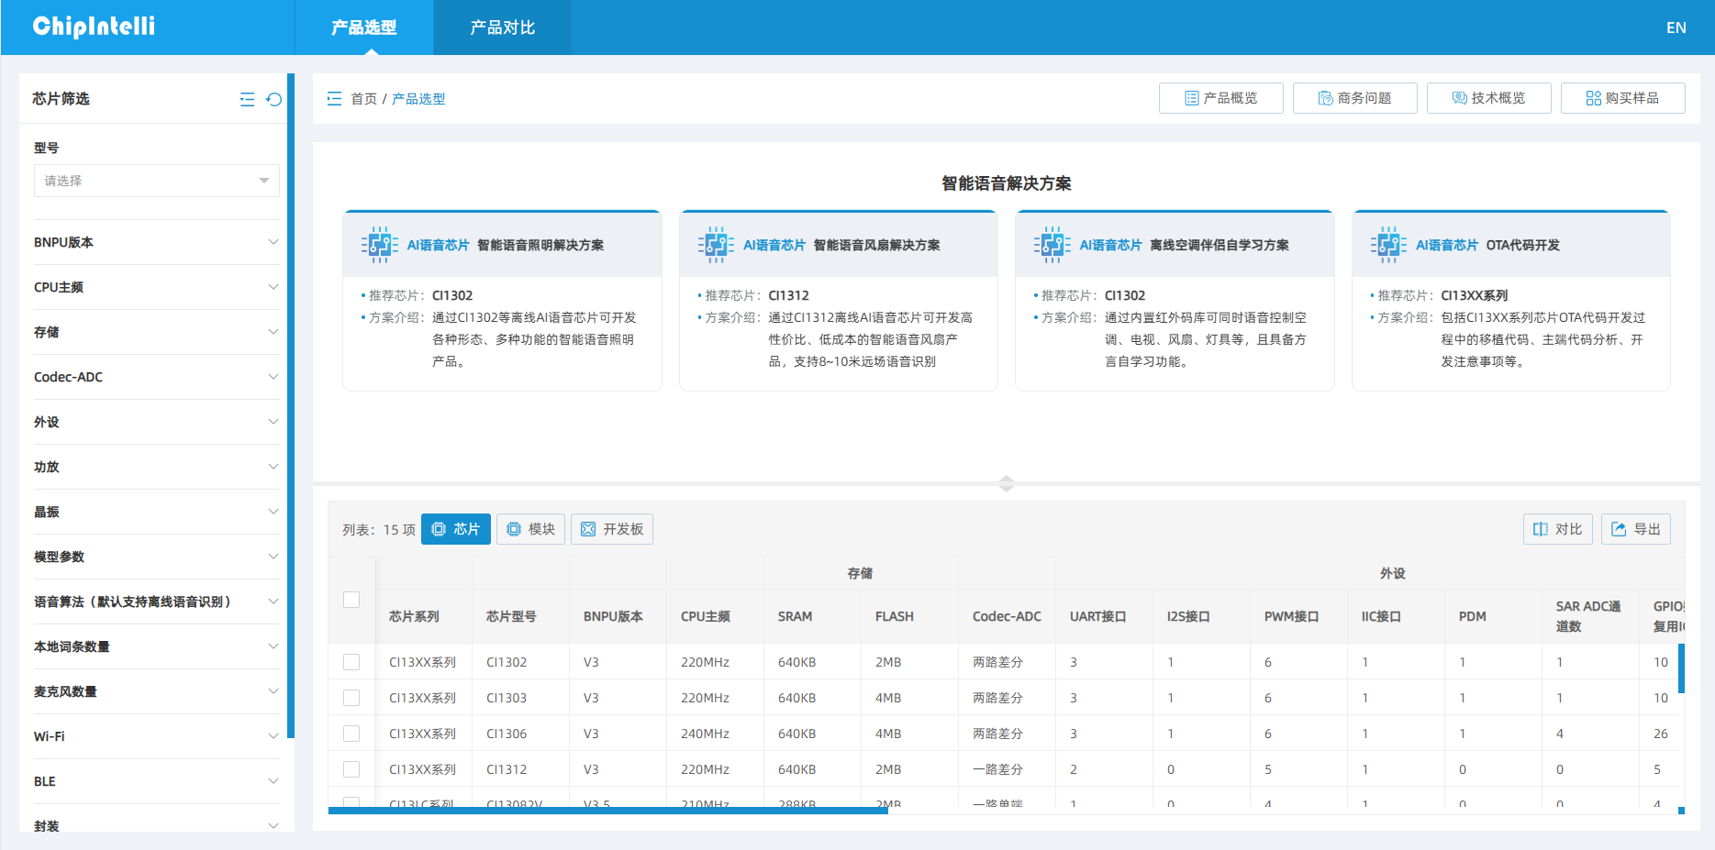Select the 模块 list tab
Screen dimensions: 1715x850
point(530,529)
